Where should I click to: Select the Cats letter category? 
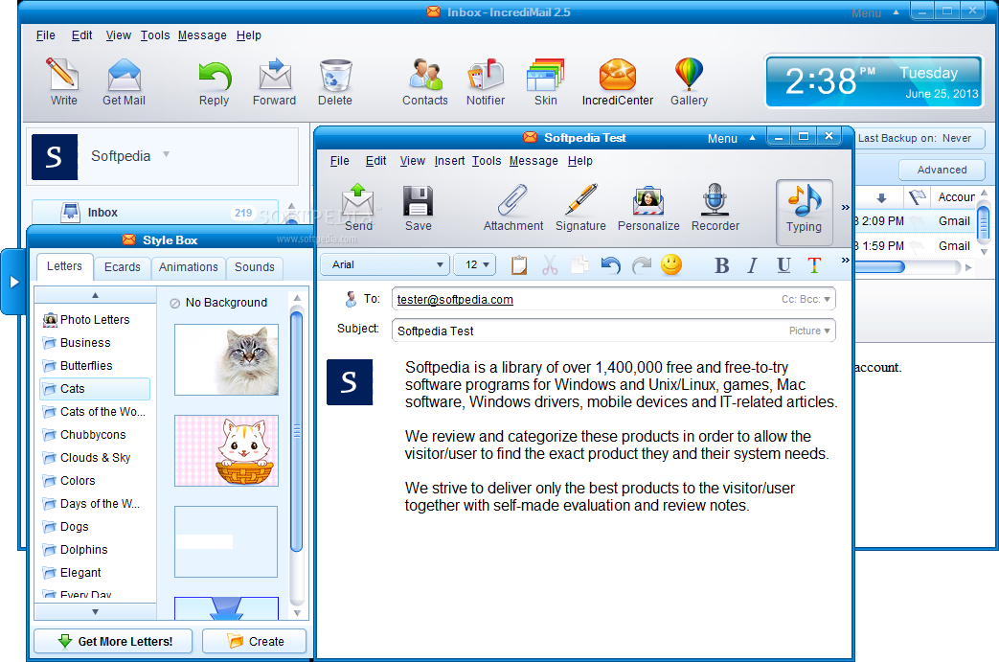click(95, 389)
